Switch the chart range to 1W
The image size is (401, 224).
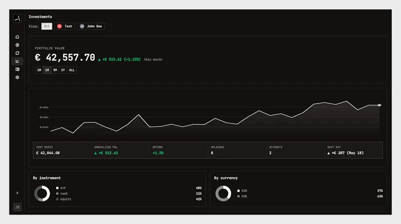coord(39,70)
